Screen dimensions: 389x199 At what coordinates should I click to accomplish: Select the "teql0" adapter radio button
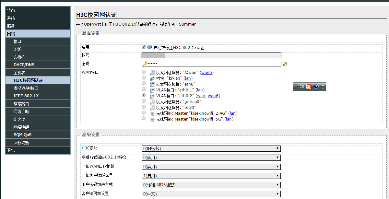click(144, 107)
